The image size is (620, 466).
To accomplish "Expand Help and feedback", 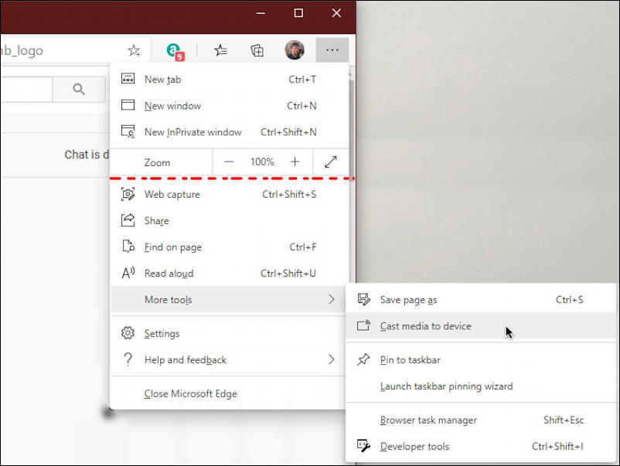I will [x=185, y=359].
